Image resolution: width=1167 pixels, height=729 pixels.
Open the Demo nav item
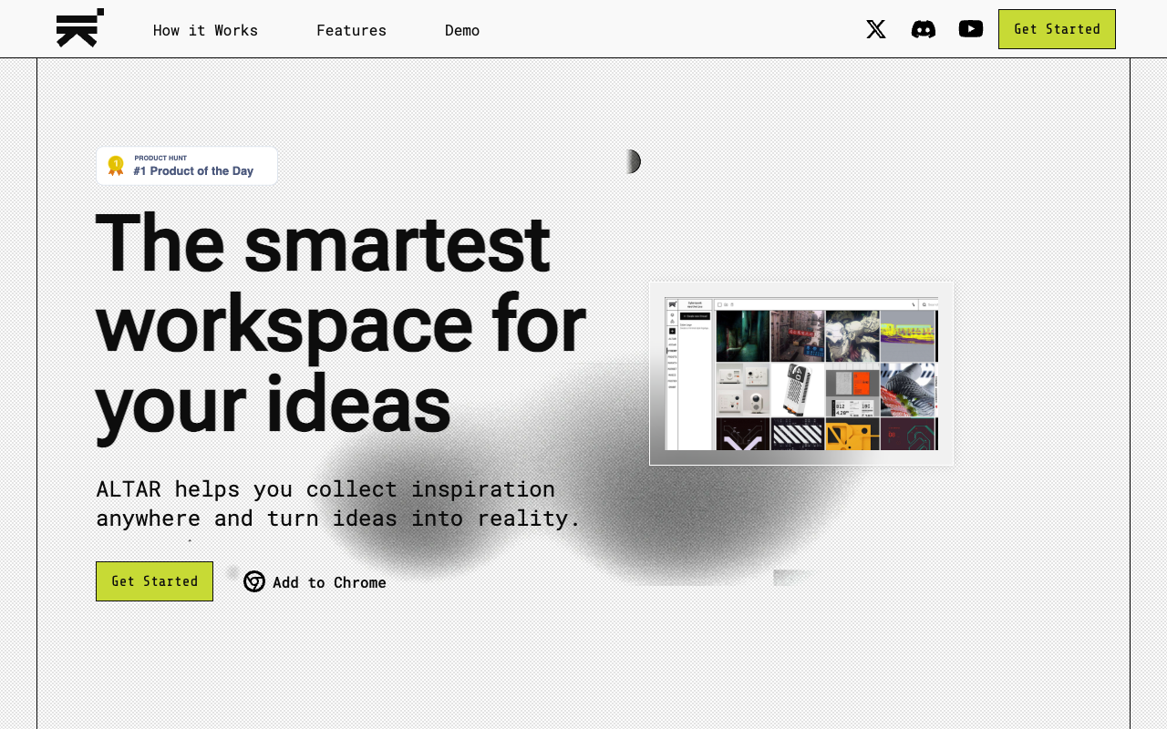point(462,30)
